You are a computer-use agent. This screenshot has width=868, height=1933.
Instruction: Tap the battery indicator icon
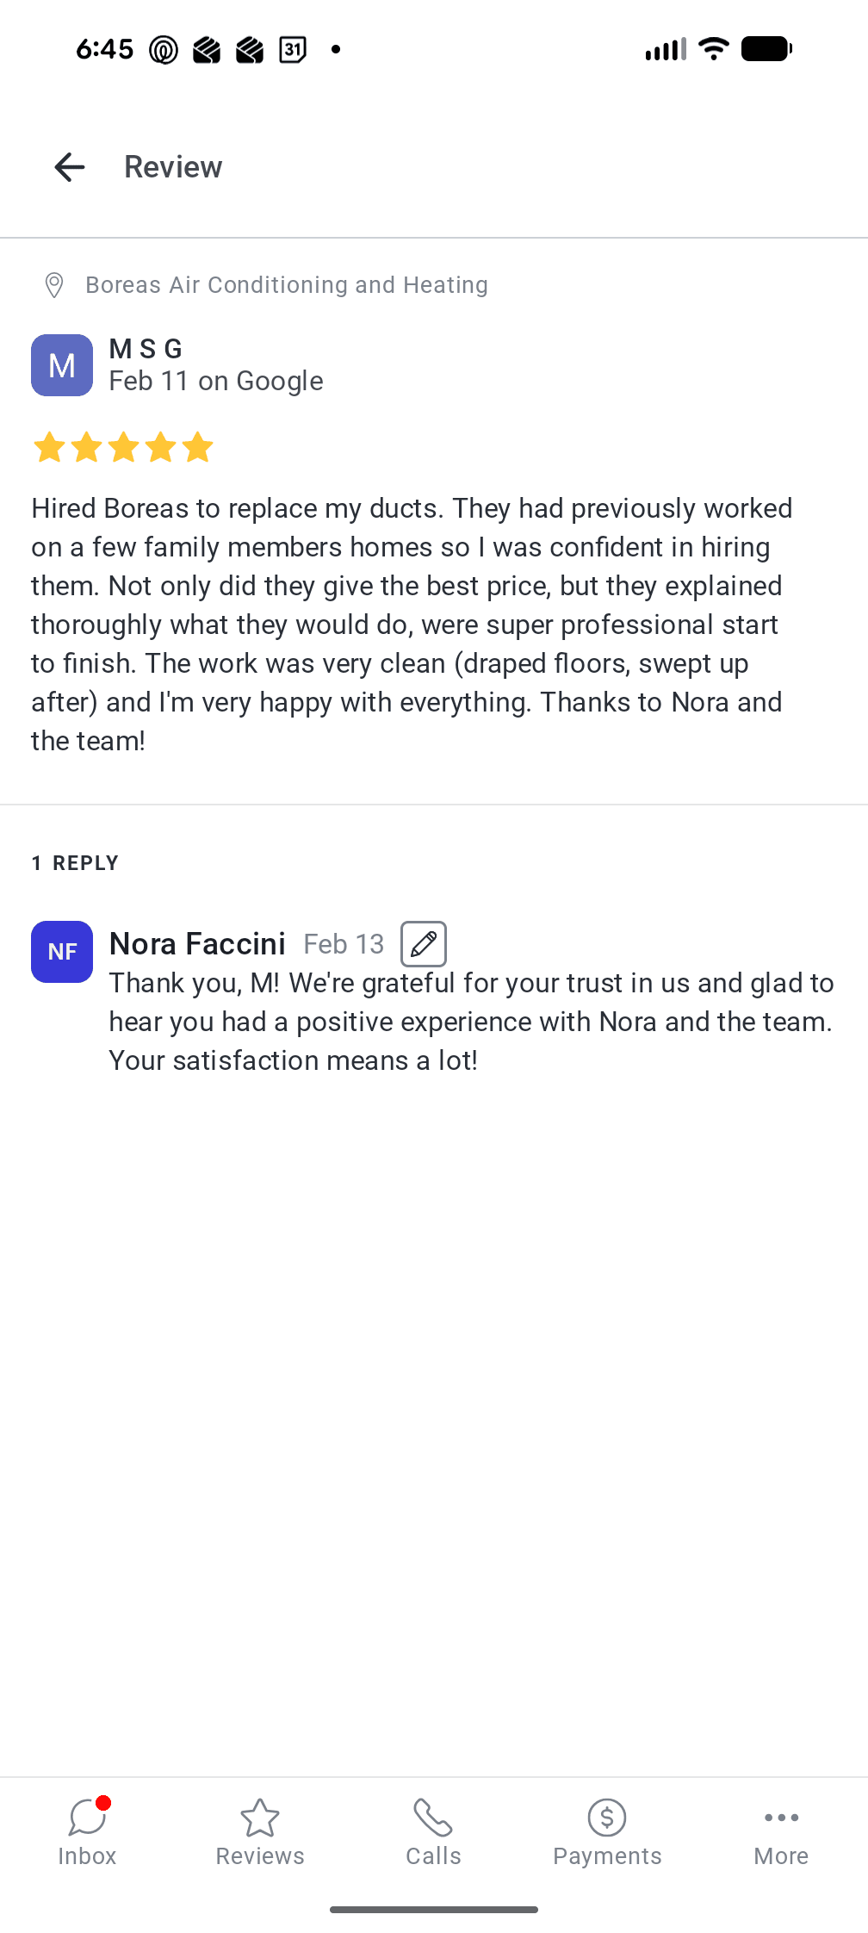click(766, 49)
